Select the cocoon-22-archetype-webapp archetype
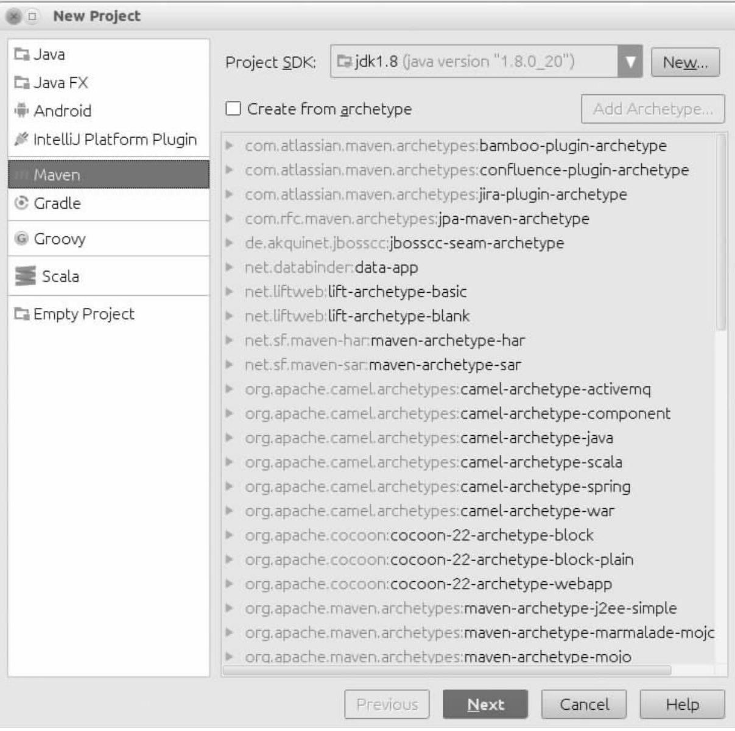 501,584
